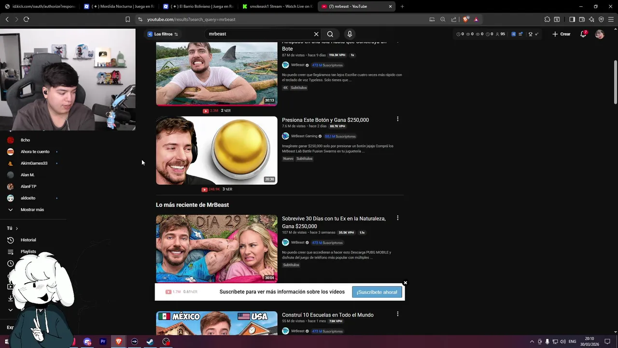Open more options for Construí 10 Escuelas video
Image resolution: width=618 pixels, height=348 pixels.
point(397,314)
